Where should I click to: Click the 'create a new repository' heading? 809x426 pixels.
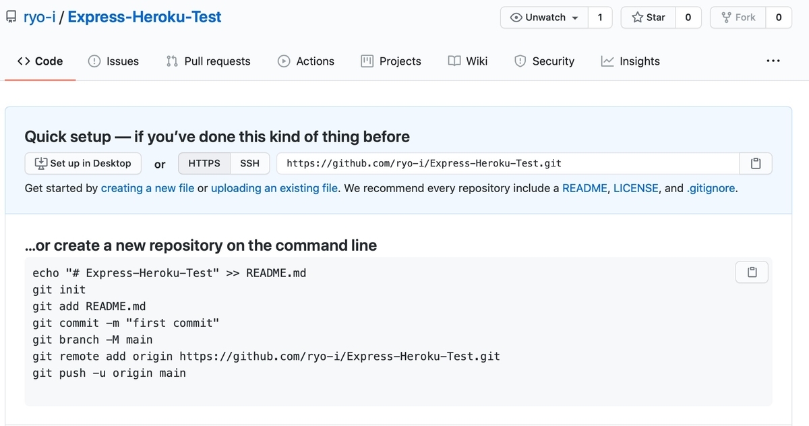(x=201, y=245)
